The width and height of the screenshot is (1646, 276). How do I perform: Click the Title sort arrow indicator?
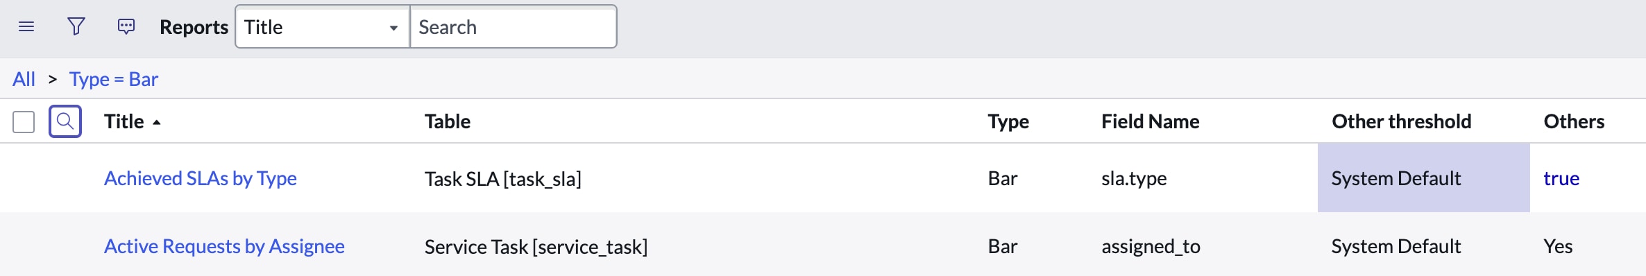(x=157, y=122)
